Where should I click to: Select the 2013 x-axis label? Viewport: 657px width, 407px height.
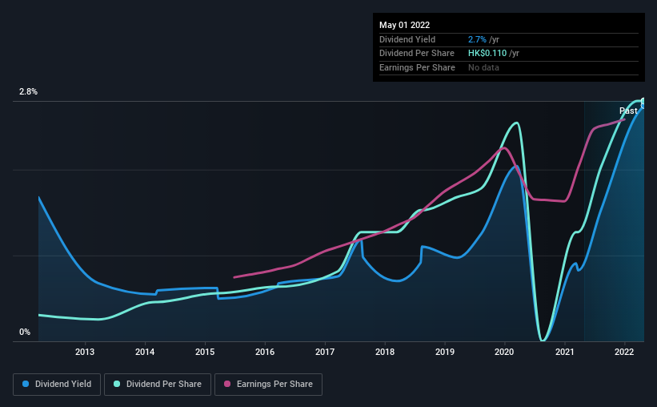coord(85,352)
